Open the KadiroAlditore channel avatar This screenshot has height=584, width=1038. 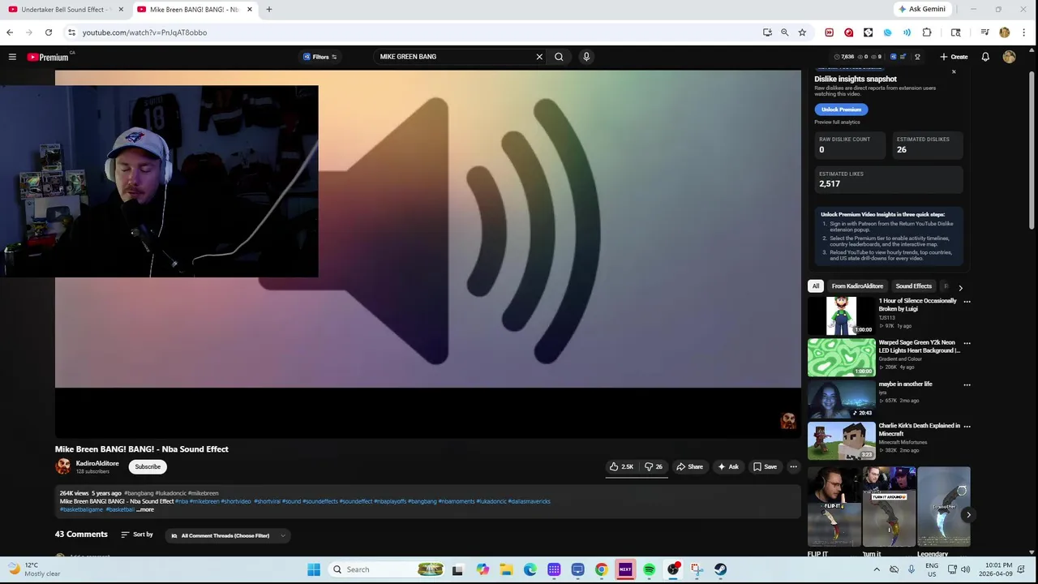pos(62,466)
